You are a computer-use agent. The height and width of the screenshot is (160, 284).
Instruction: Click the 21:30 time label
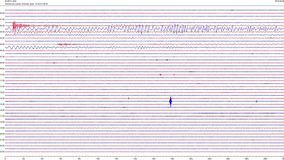2,140
